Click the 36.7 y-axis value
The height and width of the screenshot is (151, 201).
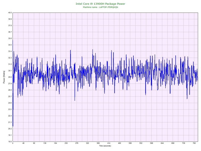click(10, 32)
